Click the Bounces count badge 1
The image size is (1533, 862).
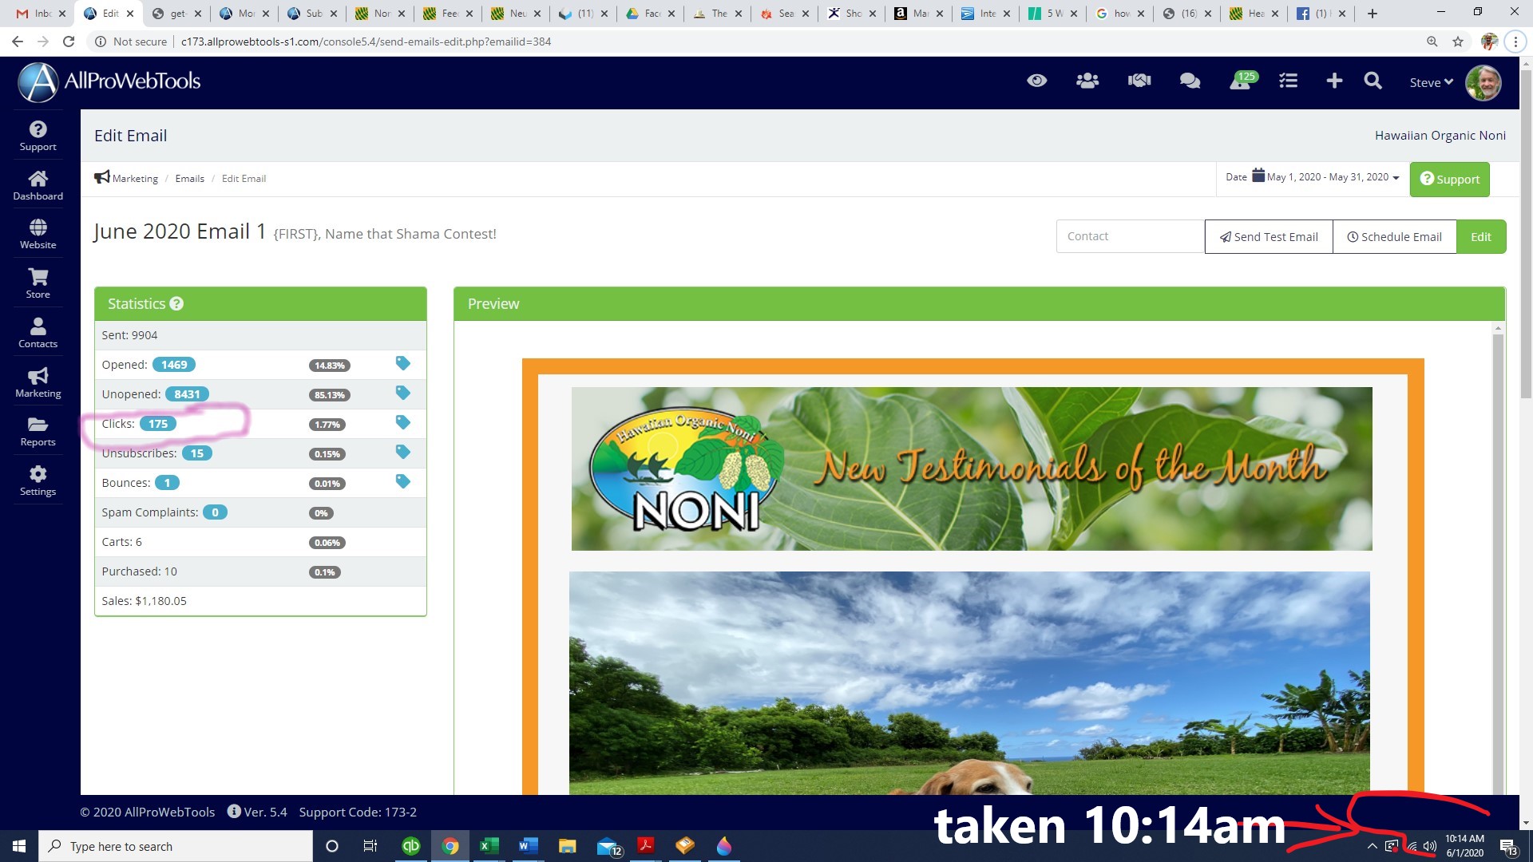tap(167, 482)
